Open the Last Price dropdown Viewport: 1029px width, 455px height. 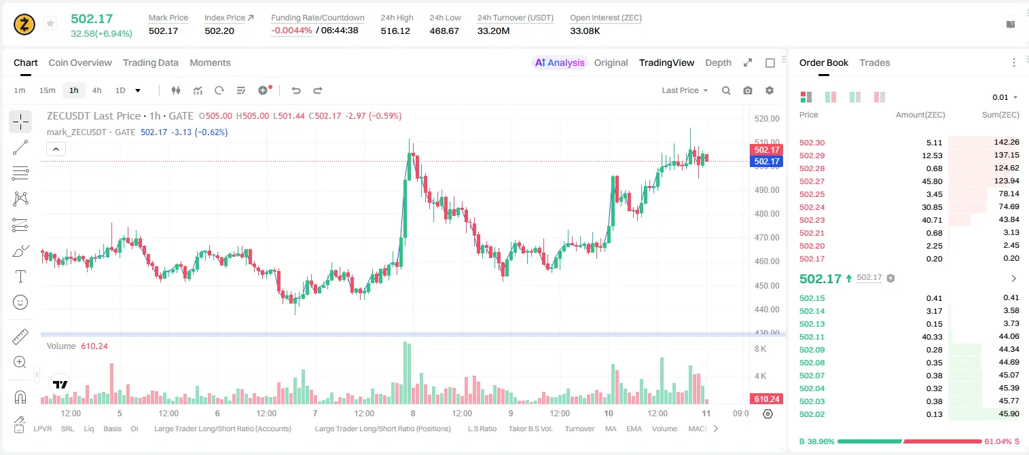(685, 90)
